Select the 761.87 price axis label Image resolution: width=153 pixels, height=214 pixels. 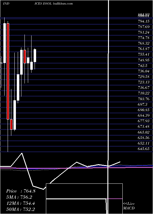pyautogui.click(x=144, y=49)
